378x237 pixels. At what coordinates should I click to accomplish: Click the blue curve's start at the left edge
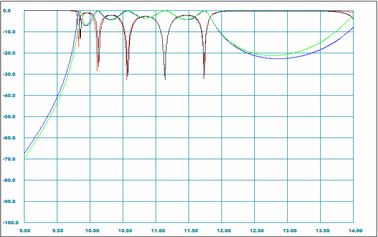pyautogui.click(x=25, y=153)
